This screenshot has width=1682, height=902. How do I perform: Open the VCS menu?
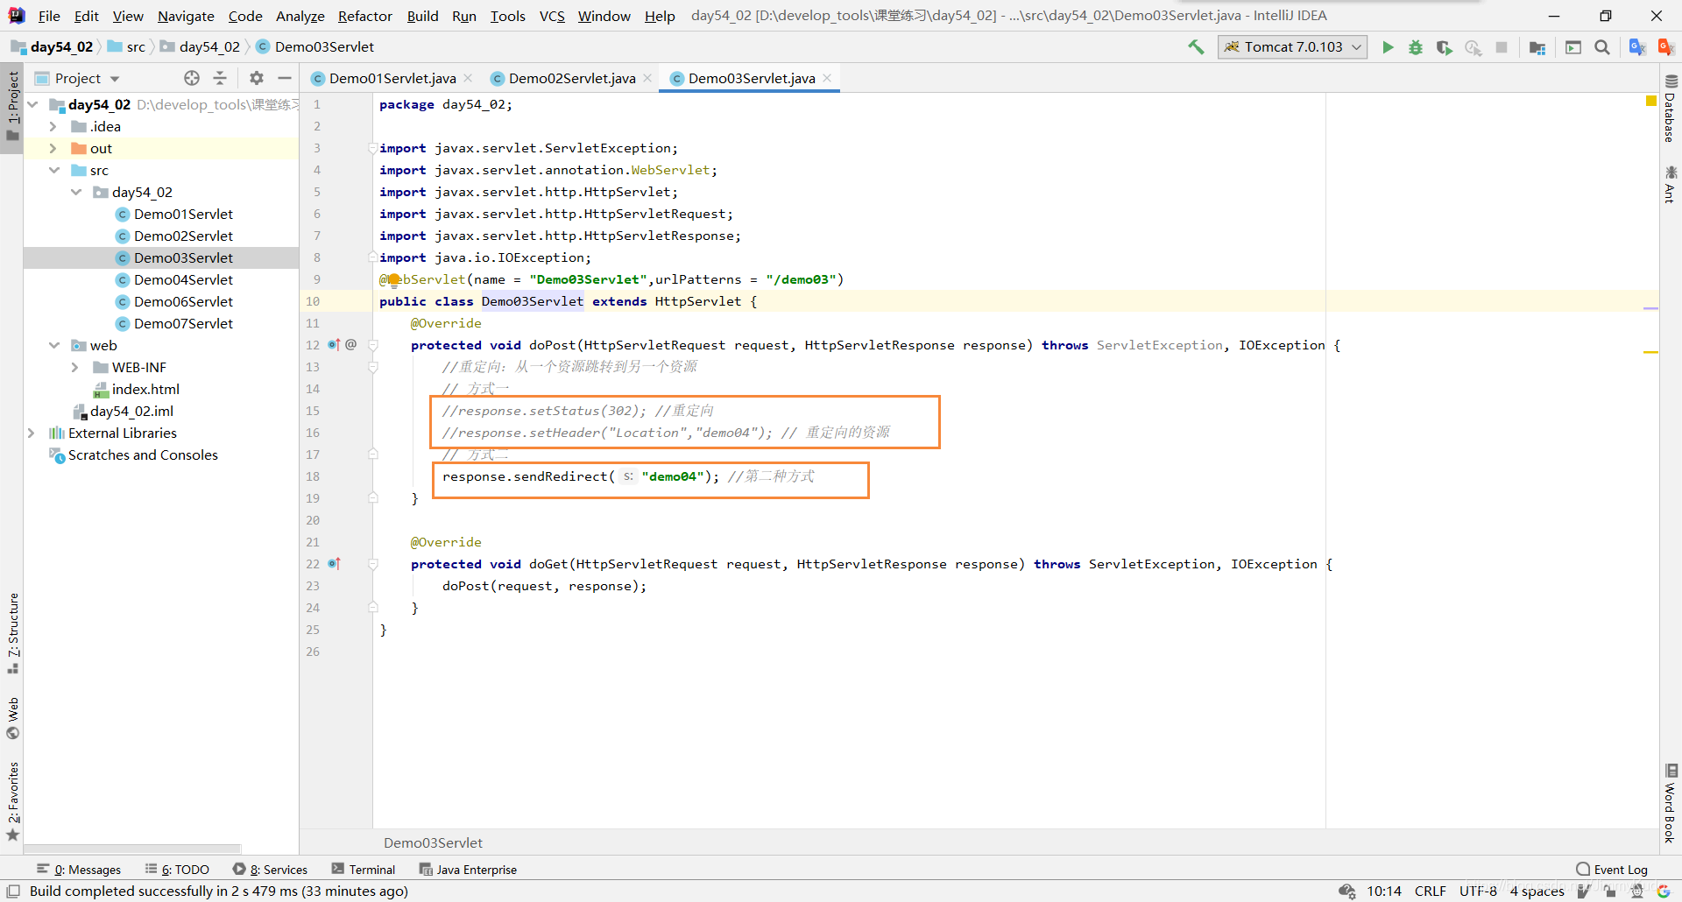[552, 16]
